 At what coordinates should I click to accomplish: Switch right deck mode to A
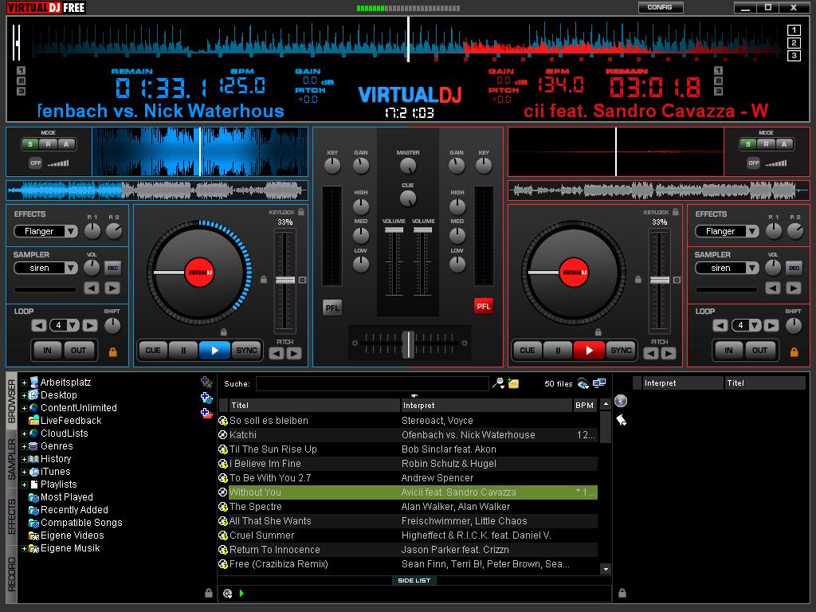pyautogui.click(x=784, y=144)
